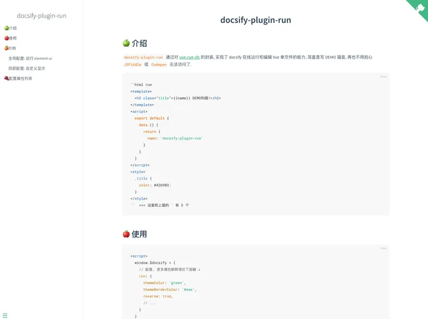Click the // ... comment line
The image size is (428, 319).
[149, 303]
